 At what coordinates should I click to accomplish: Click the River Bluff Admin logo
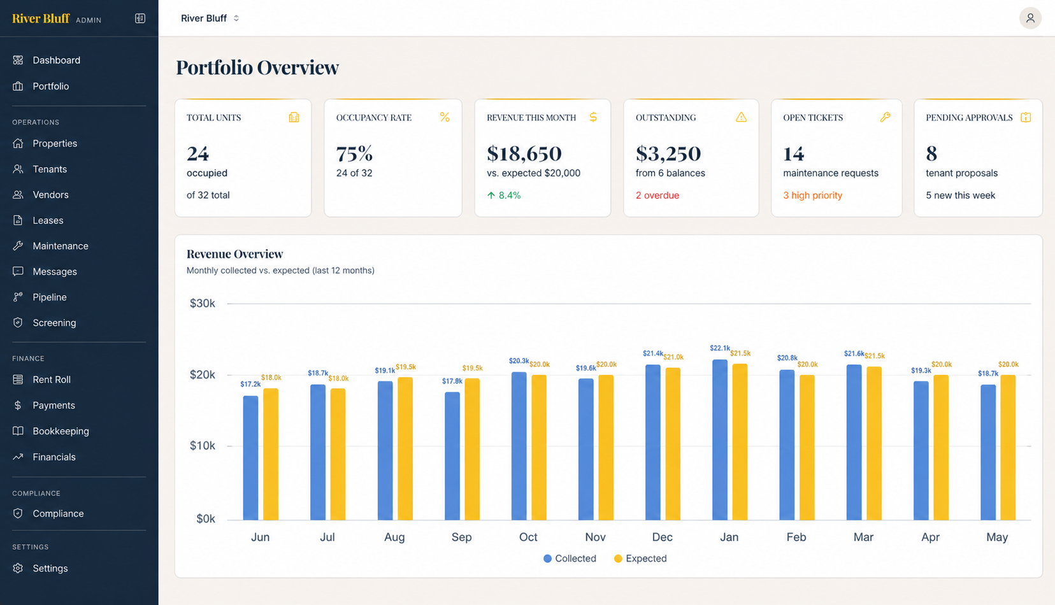point(57,18)
